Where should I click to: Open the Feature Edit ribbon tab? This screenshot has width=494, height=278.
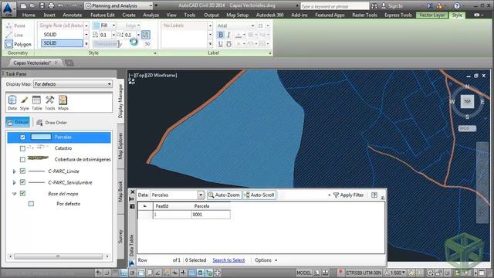click(103, 15)
